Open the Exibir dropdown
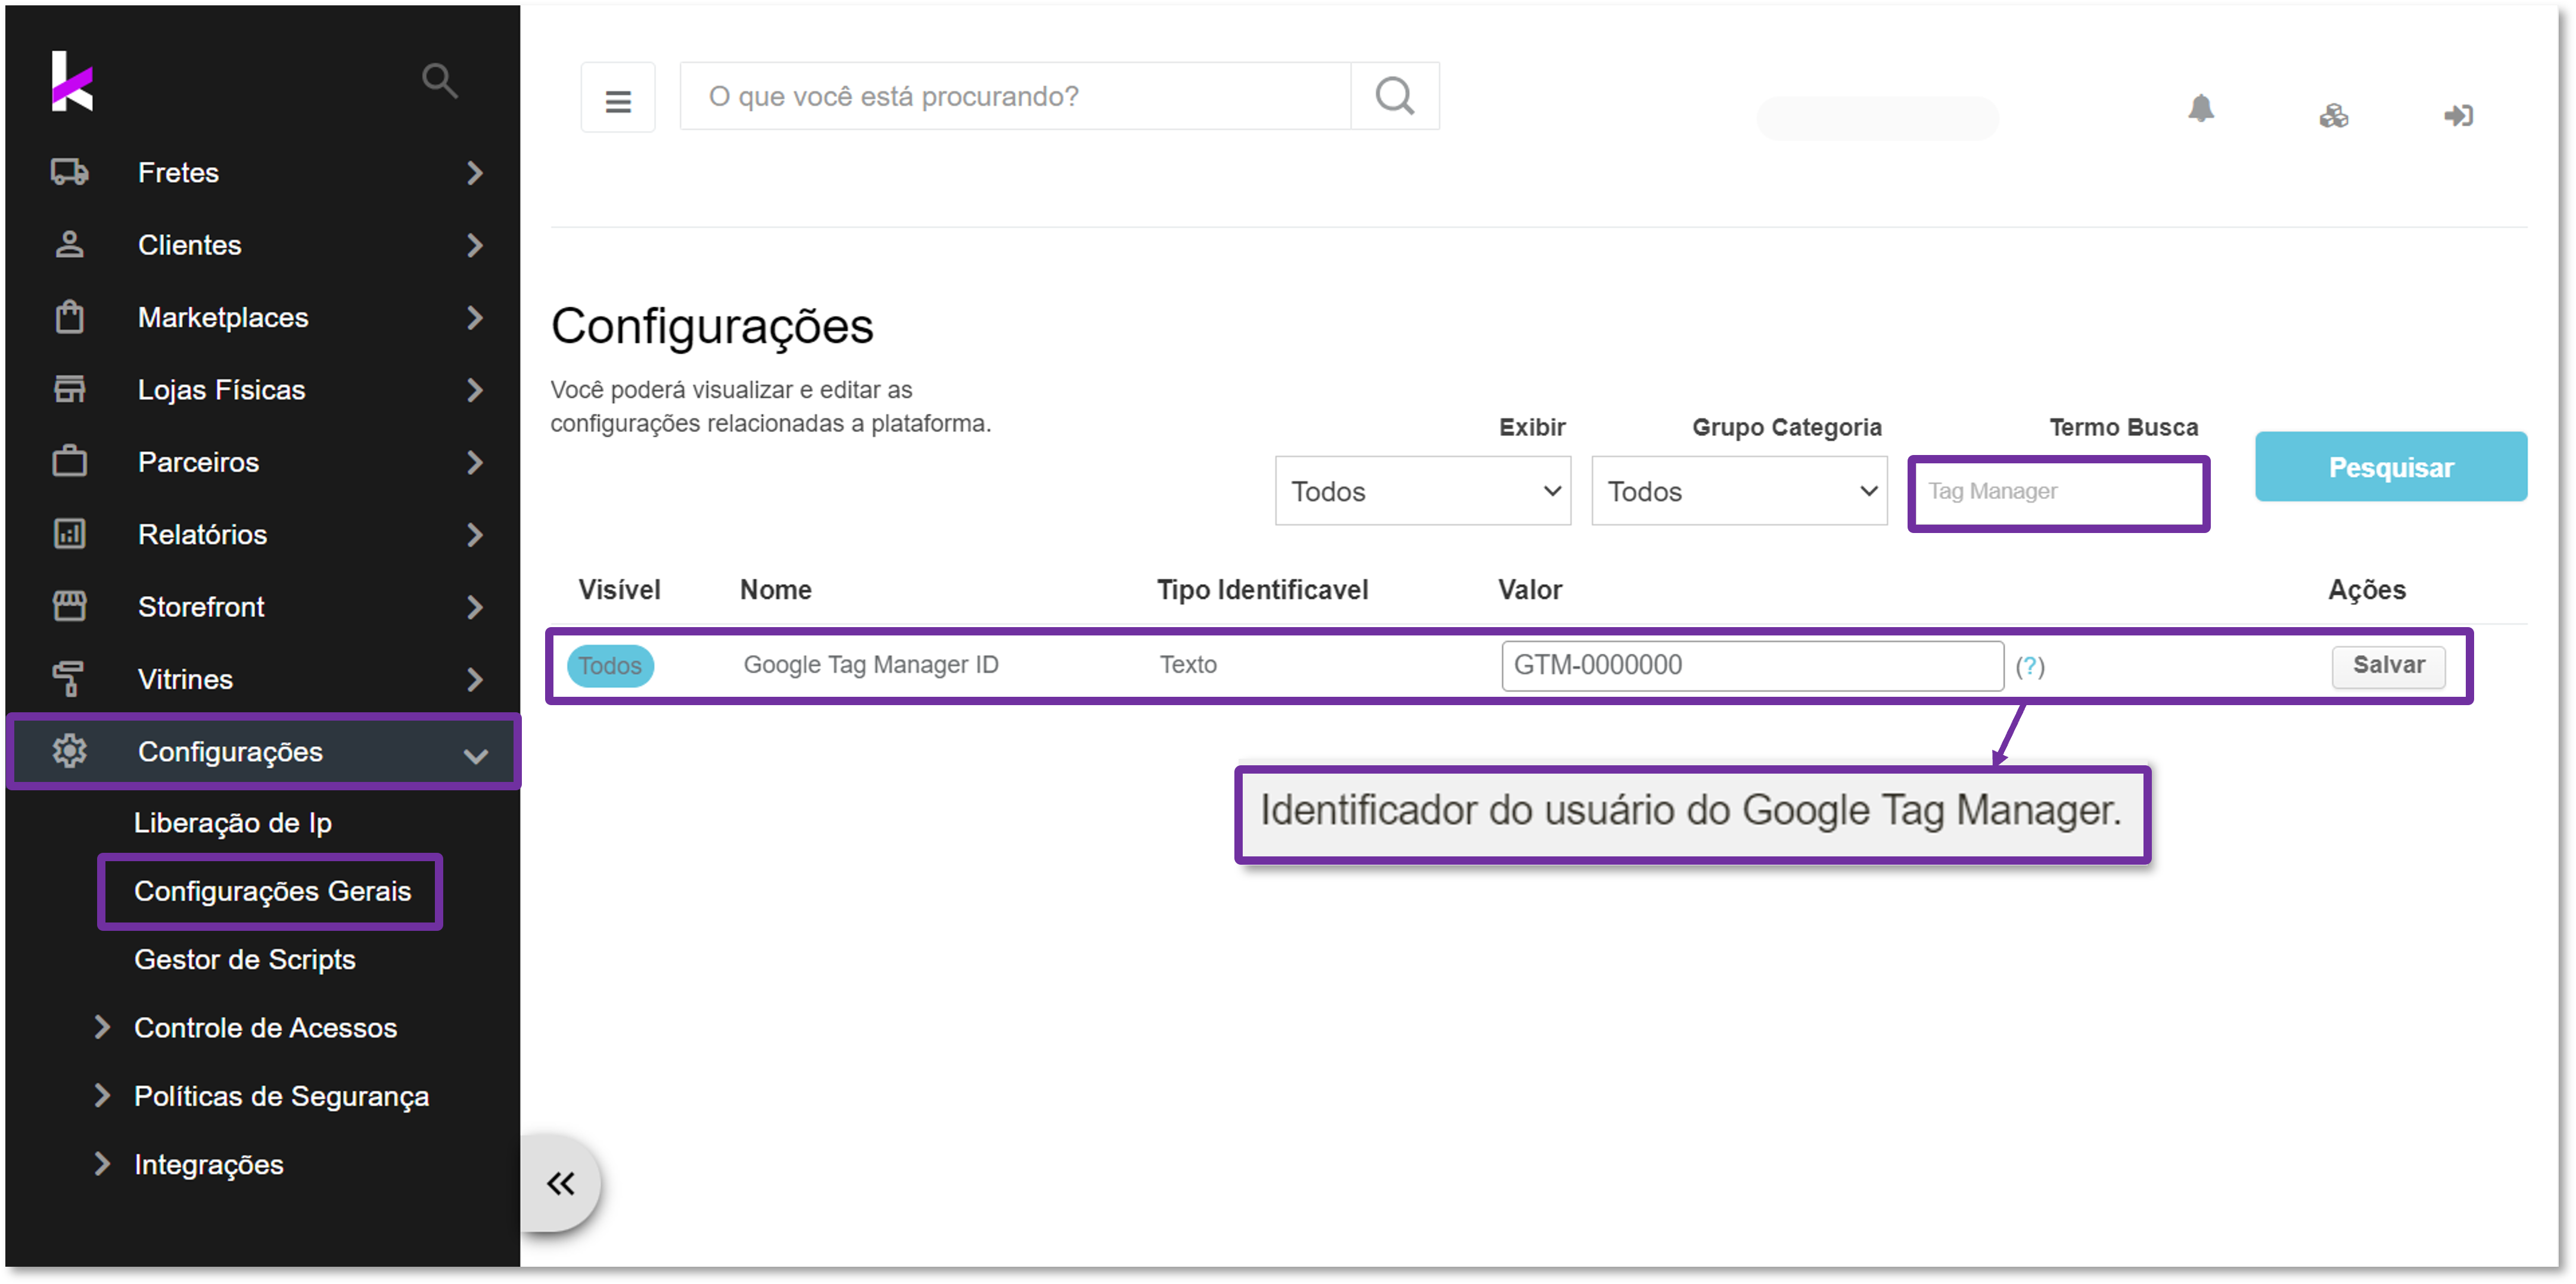Image resolution: width=2576 pixels, height=1284 pixels. pyautogui.click(x=1423, y=491)
